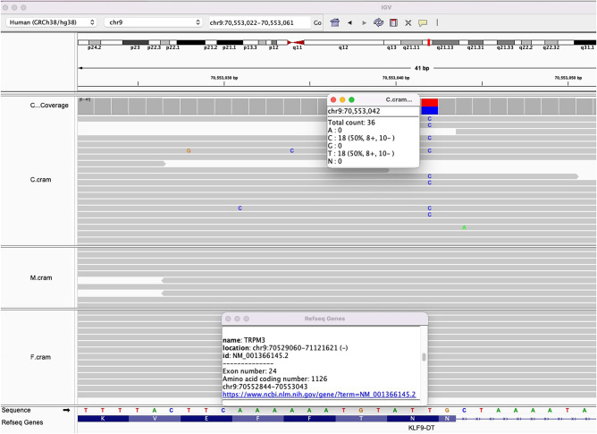Click the red/blue coverage bar at the variant
Image resolution: width=597 pixels, height=434 pixels.
point(430,106)
